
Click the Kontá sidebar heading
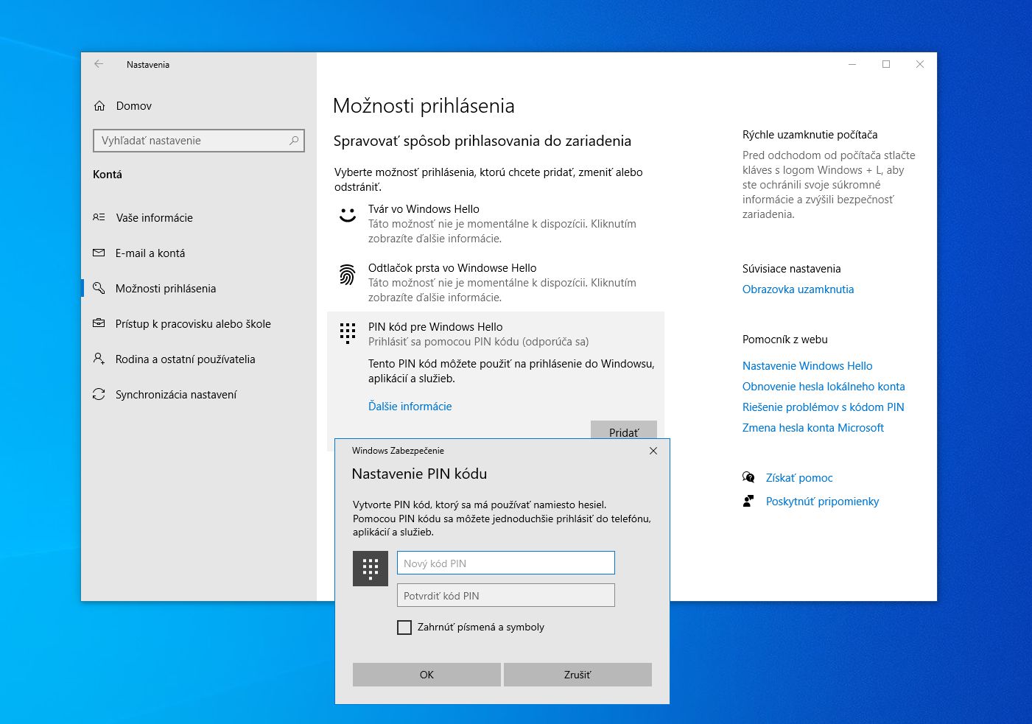(108, 174)
